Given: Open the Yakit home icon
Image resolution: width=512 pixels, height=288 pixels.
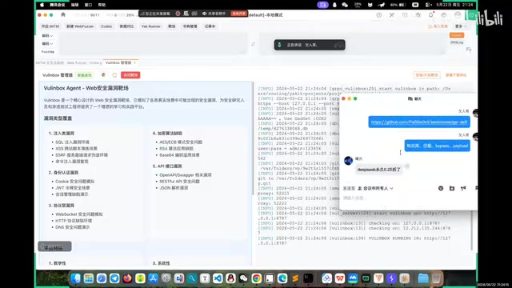Looking at the screenshot, I should 63,14.
